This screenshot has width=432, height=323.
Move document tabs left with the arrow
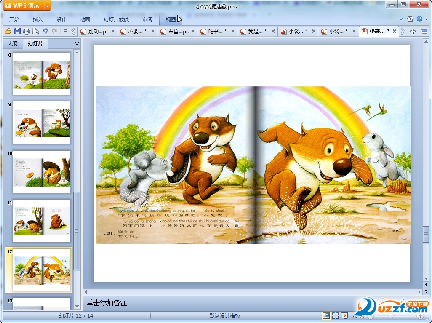click(73, 32)
